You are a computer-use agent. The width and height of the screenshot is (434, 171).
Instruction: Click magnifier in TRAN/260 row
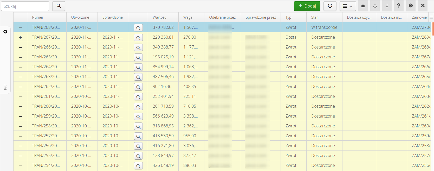138,107
